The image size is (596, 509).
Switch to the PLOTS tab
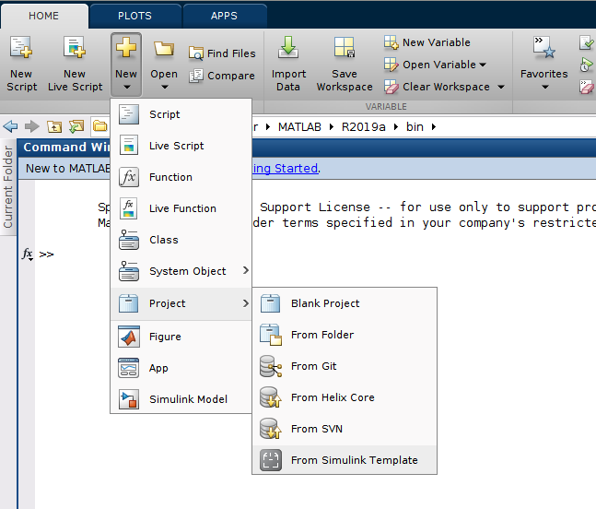pyautogui.click(x=135, y=16)
